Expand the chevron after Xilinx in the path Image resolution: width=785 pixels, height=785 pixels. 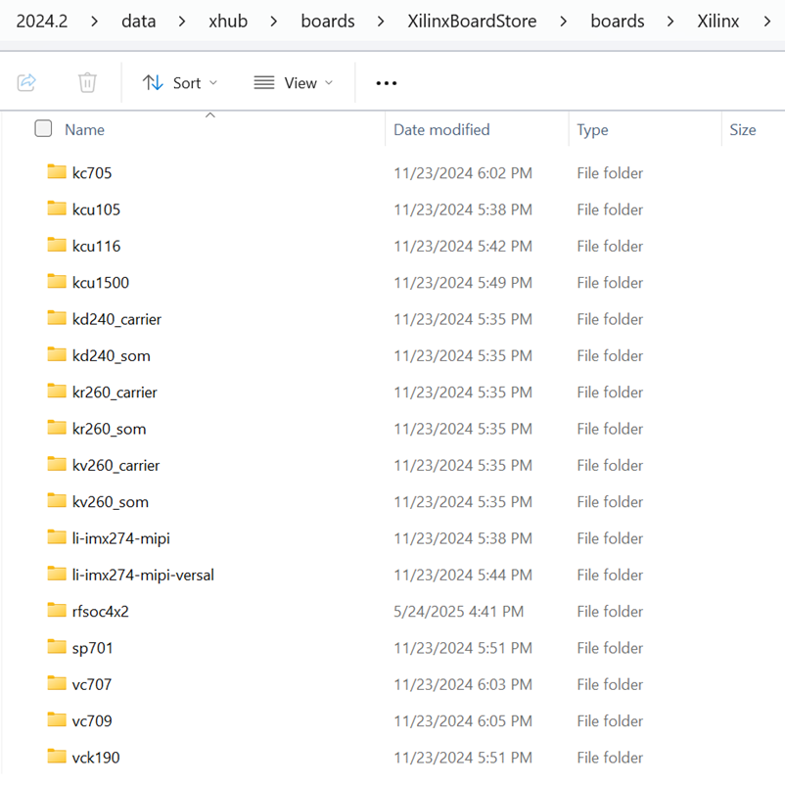click(766, 22)
